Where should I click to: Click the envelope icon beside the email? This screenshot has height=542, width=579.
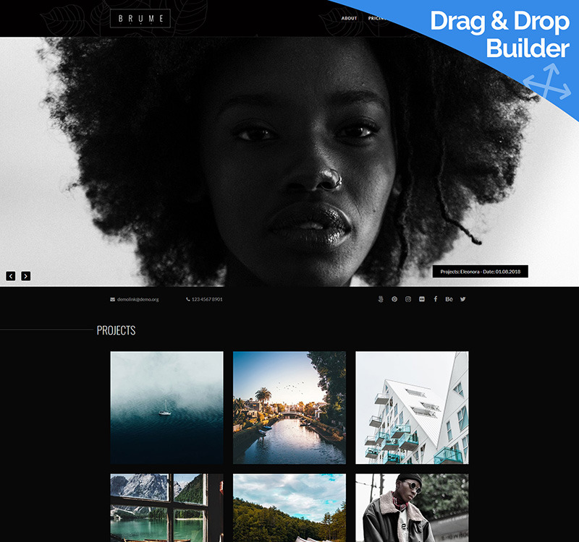(112, 299)
